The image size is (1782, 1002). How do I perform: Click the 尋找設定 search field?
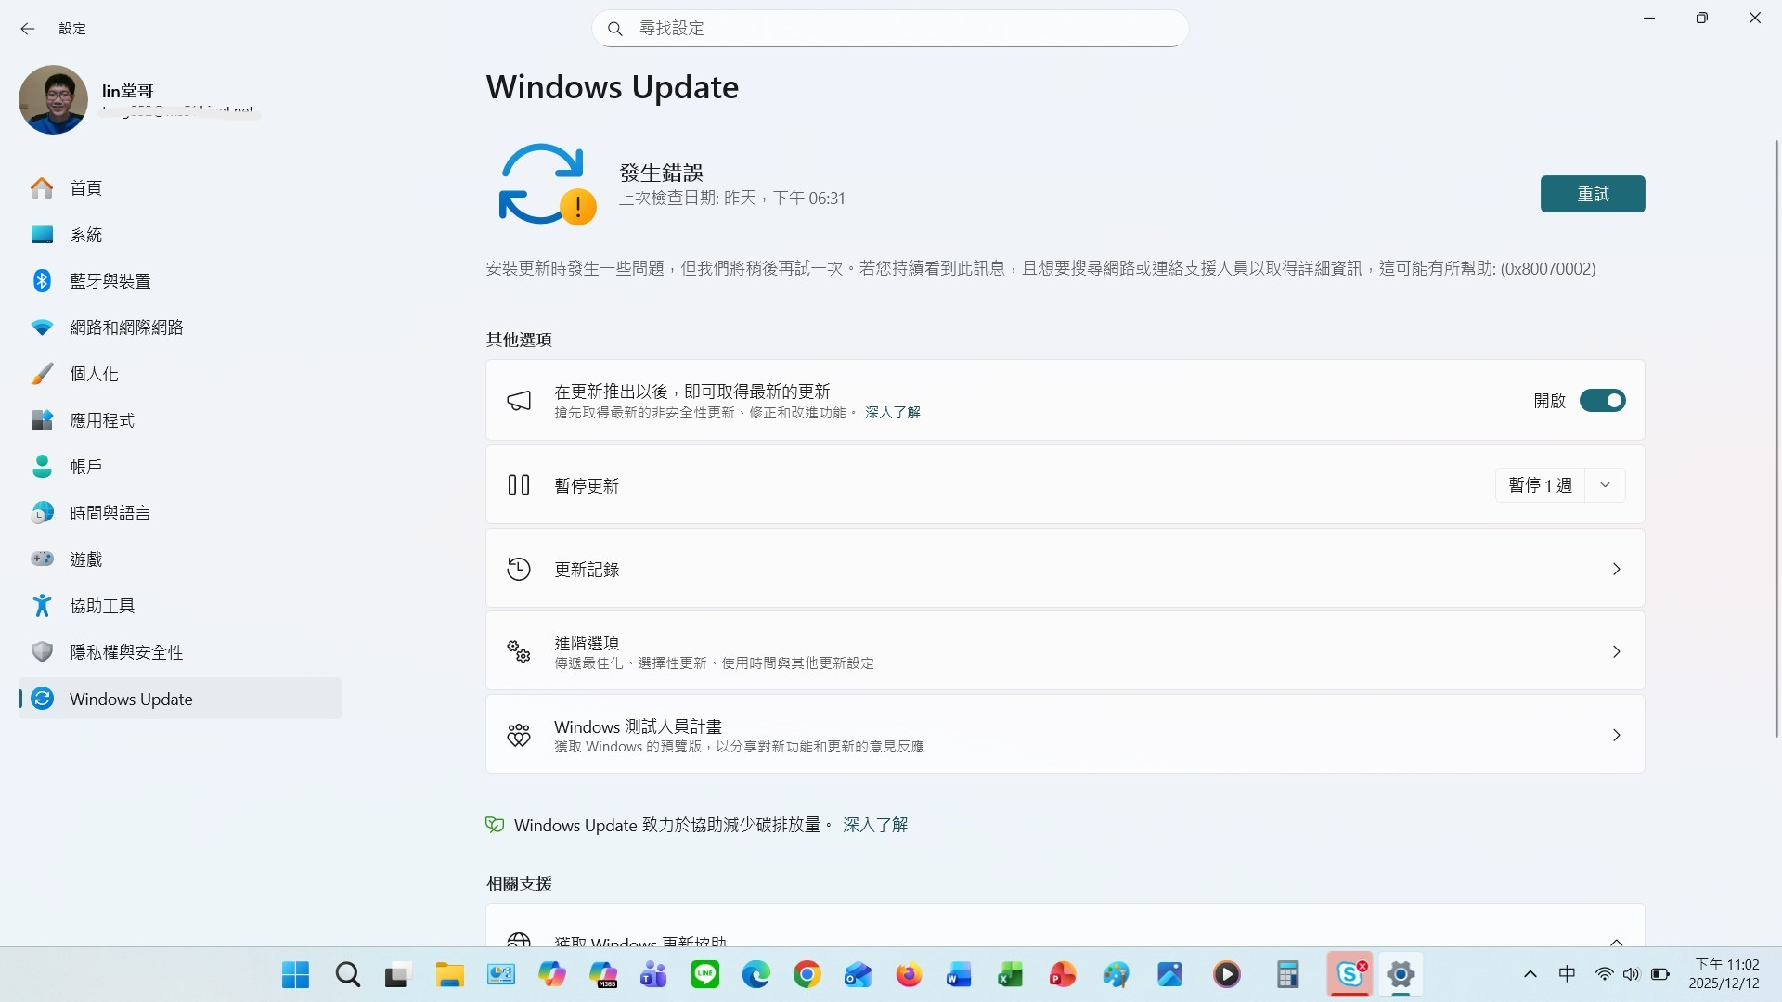tap(889, 29)
